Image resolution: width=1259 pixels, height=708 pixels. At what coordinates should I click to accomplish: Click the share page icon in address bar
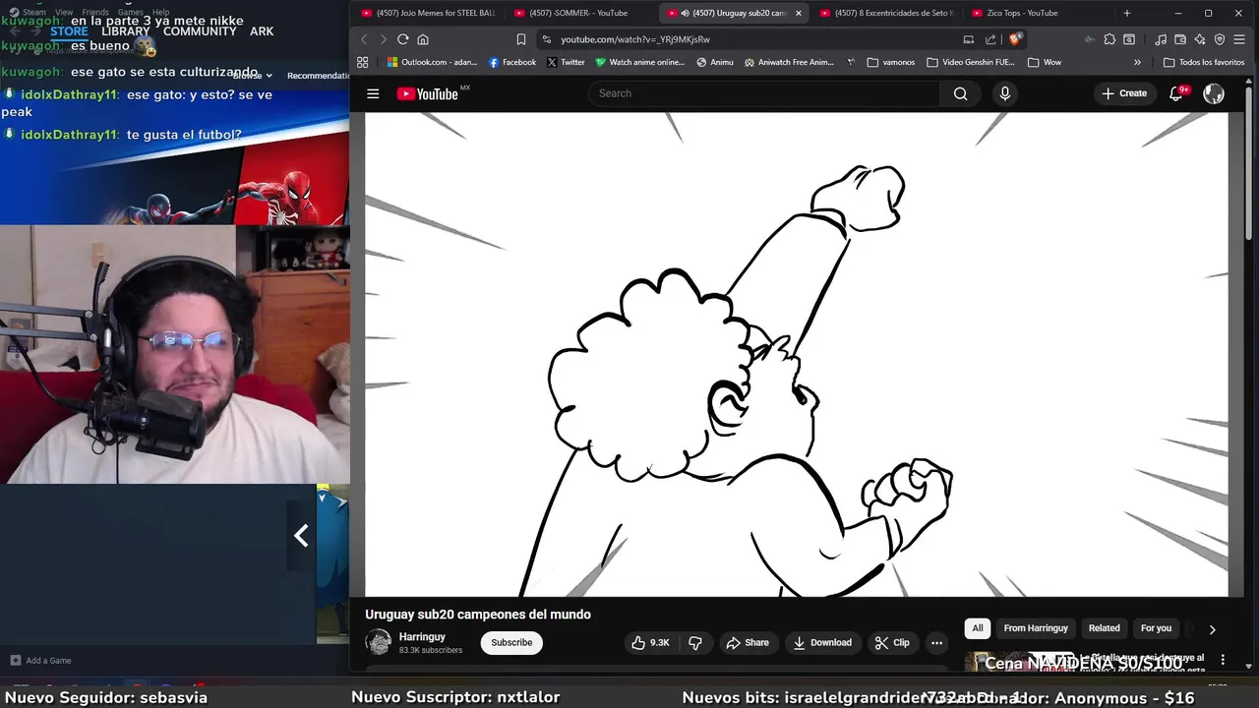(x=990, y=39)
